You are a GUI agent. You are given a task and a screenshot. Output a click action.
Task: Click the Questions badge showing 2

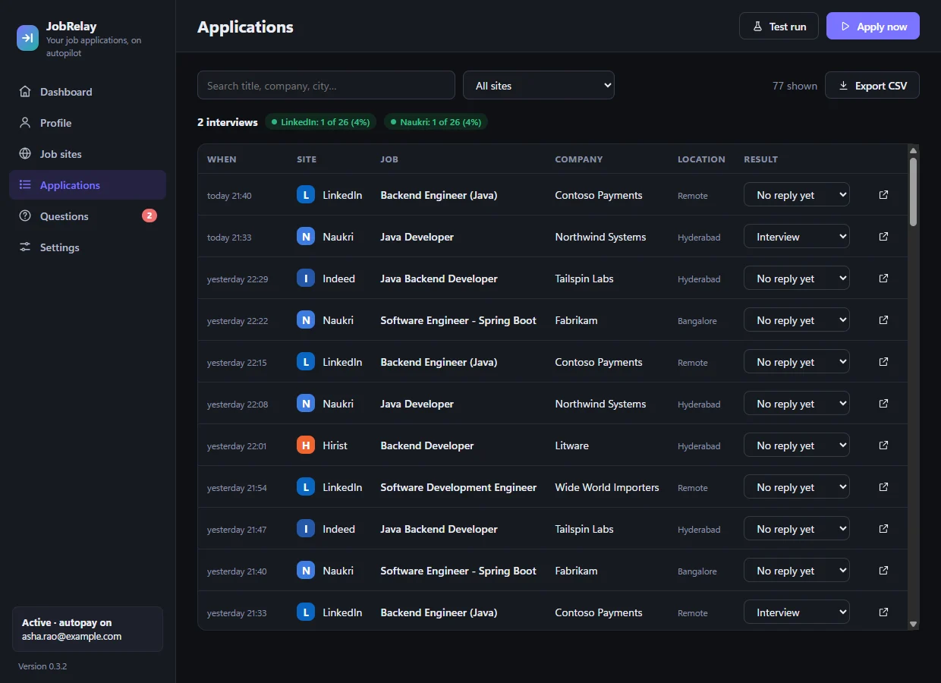(149, 216)
